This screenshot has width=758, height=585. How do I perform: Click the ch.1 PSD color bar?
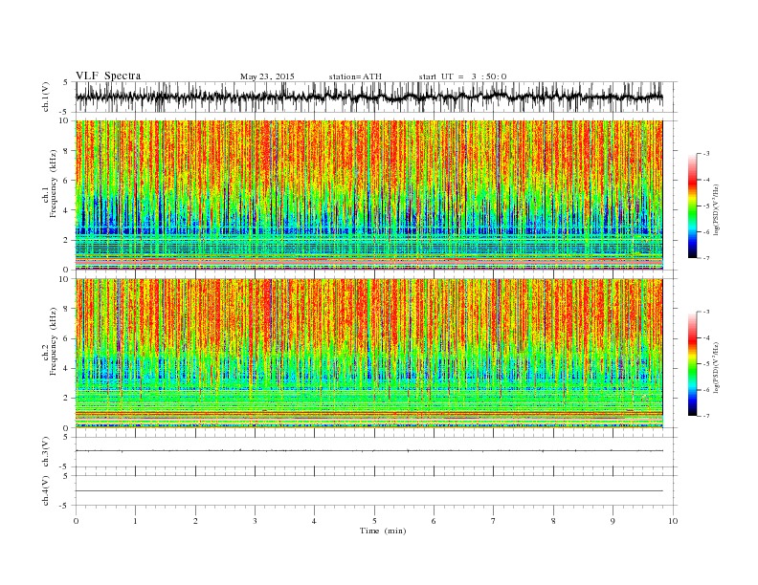(692, 206)
